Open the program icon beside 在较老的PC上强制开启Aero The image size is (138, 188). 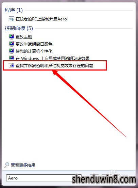click(12, 19)
